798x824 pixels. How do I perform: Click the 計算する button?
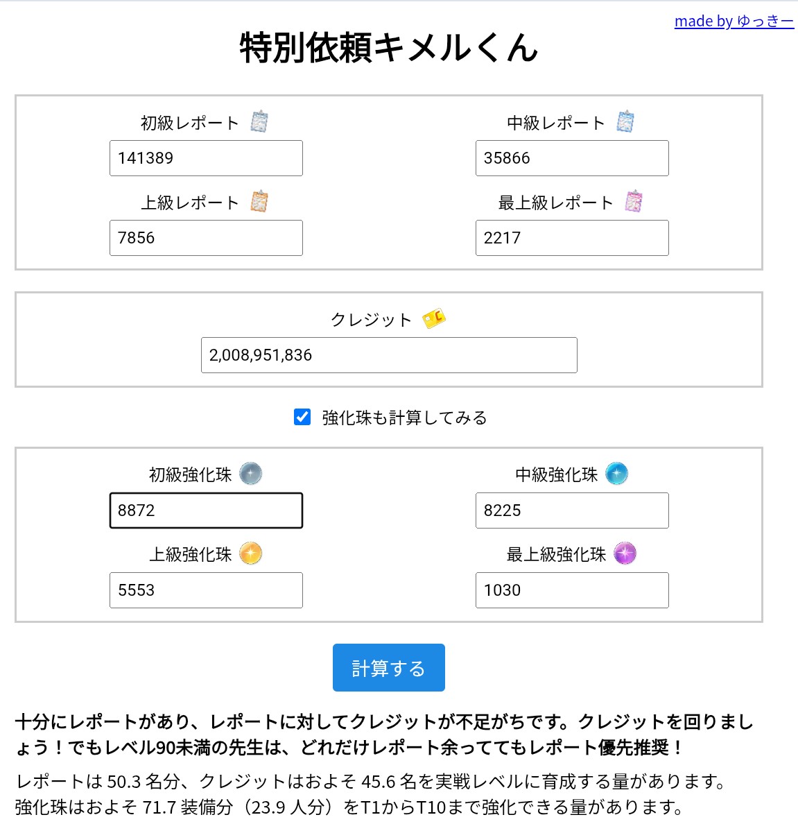(389, 667)
